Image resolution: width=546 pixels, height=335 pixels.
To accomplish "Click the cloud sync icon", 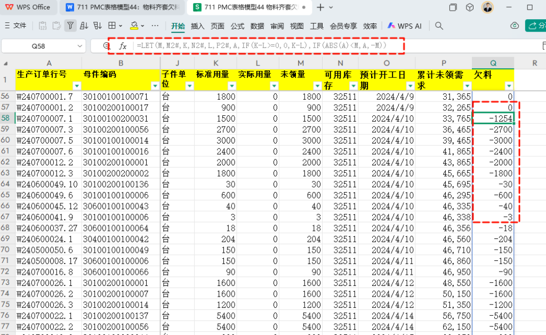I will click(x=515, y=26).
